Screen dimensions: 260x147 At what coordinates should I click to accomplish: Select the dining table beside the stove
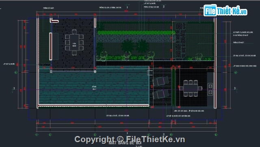pos(191,88)
